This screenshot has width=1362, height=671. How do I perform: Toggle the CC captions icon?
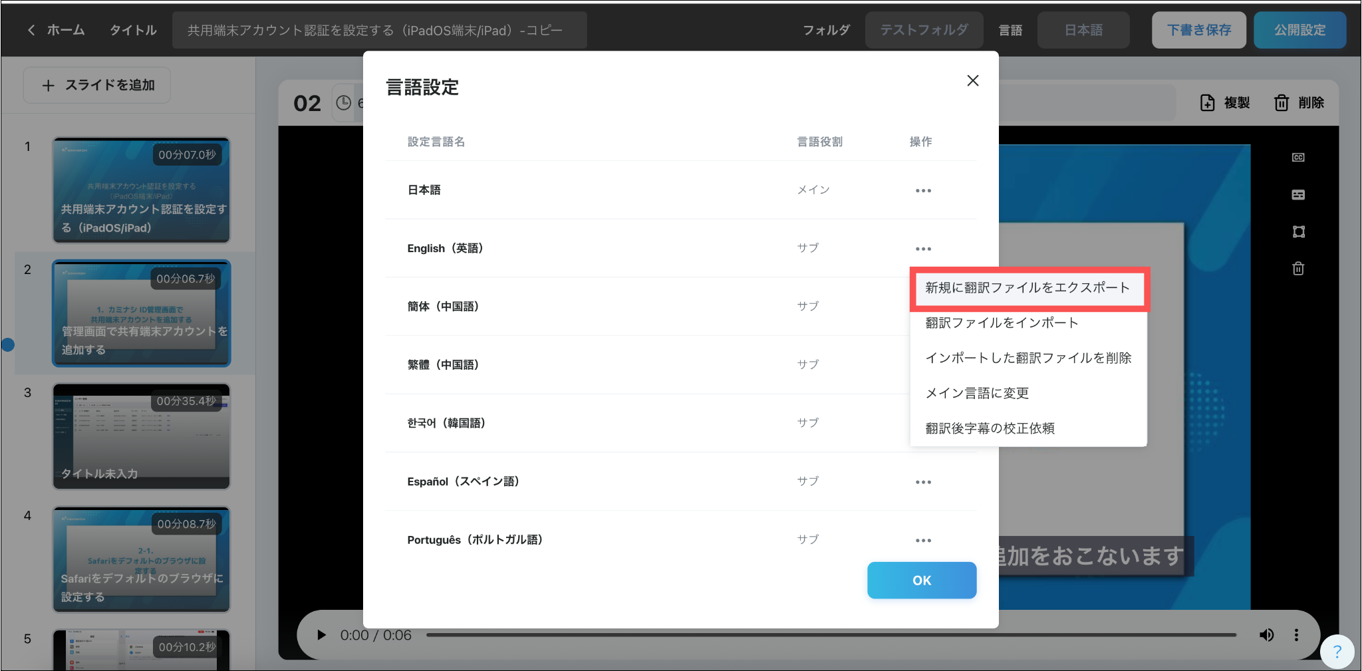[1298, 158]
